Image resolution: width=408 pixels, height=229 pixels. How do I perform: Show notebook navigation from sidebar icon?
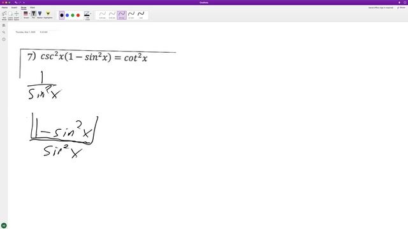[4, 25]
